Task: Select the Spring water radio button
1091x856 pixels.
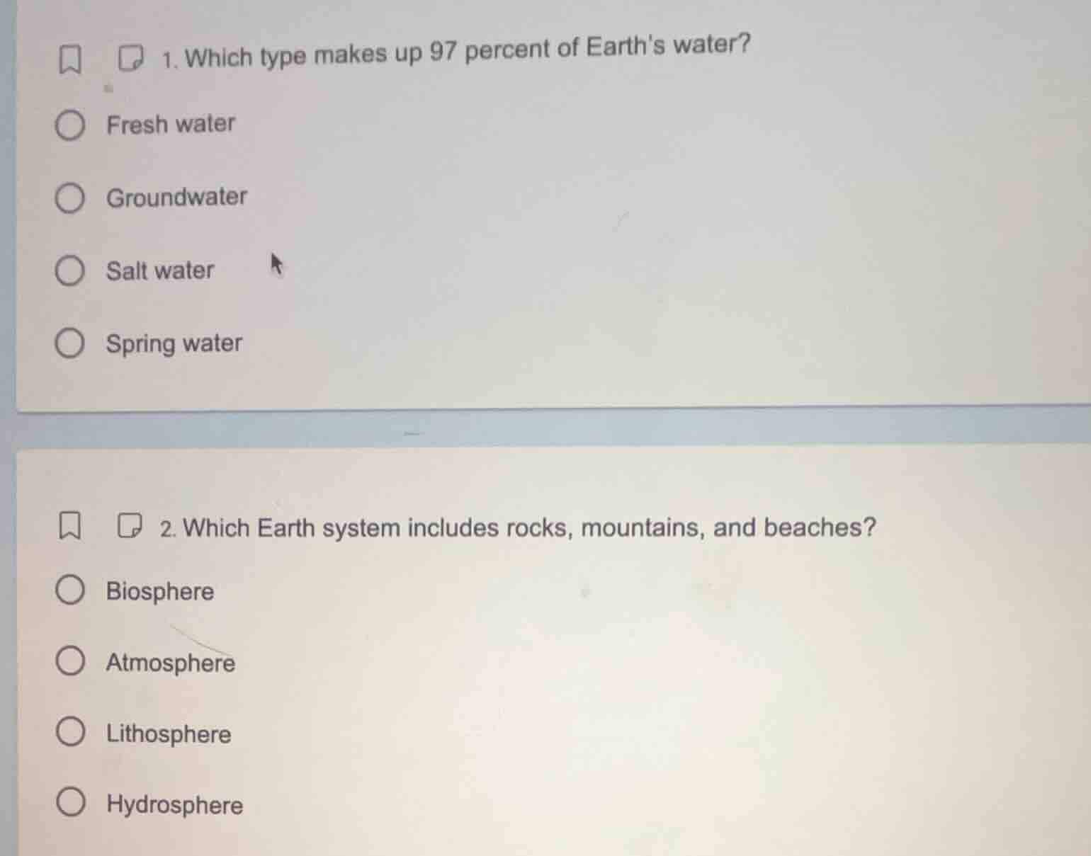Action: [70, 344]
